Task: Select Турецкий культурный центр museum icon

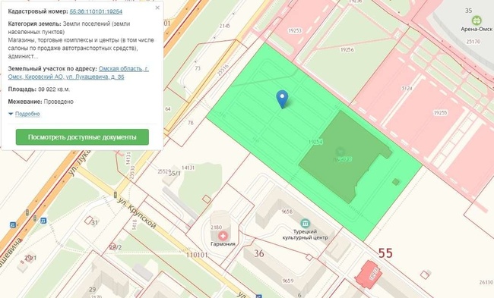Action: 305,224
